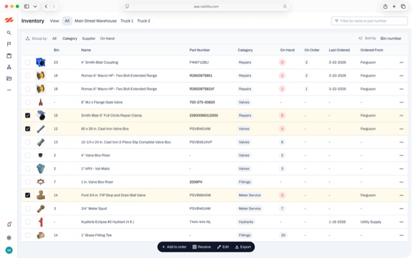Group by On Hand
412x258 pixels.
(108, 39)
